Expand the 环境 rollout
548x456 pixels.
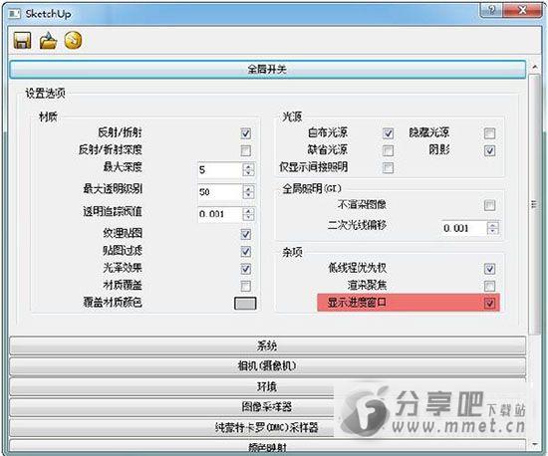click(268, 387)
